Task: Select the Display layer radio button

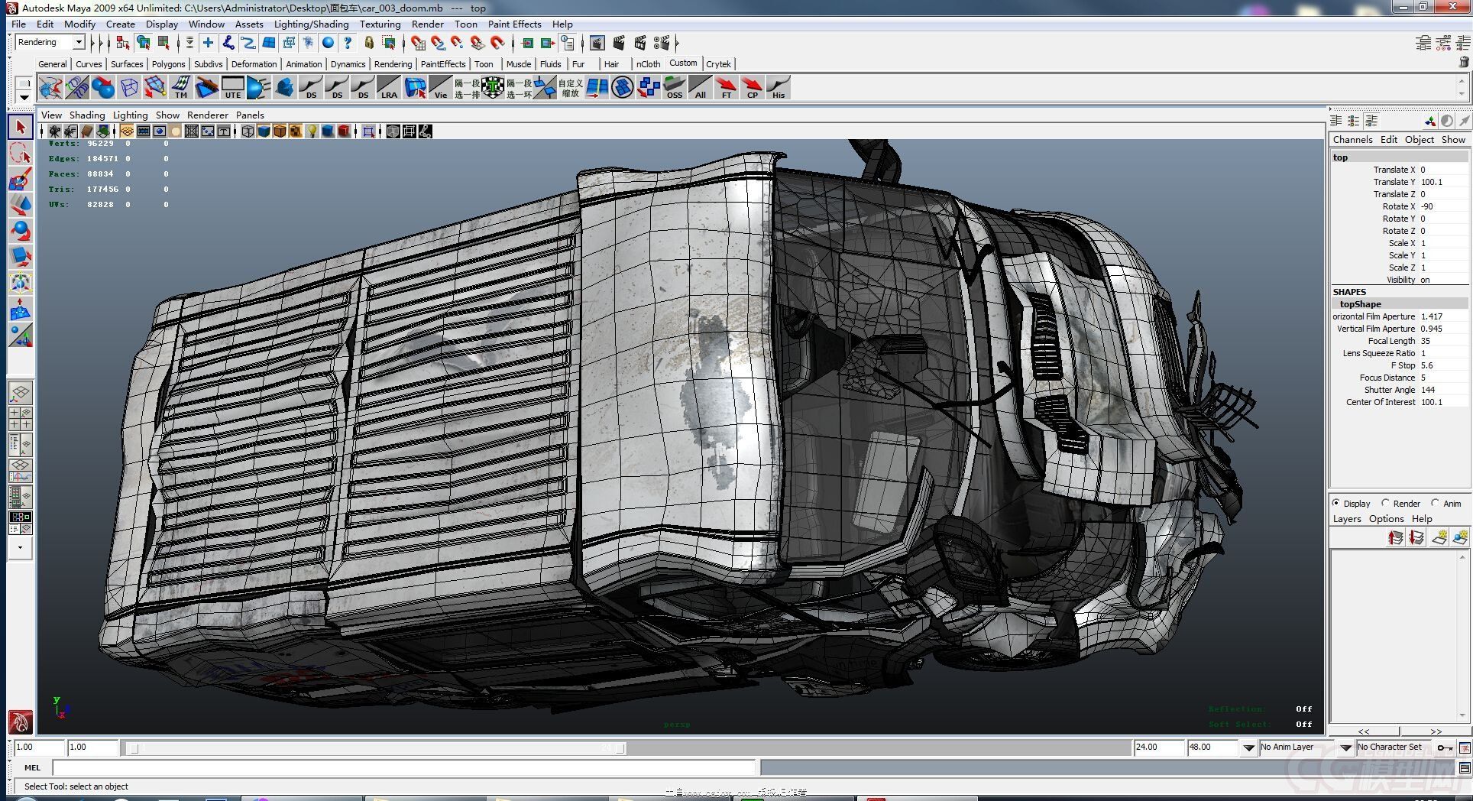Action: coord(1336,503)
